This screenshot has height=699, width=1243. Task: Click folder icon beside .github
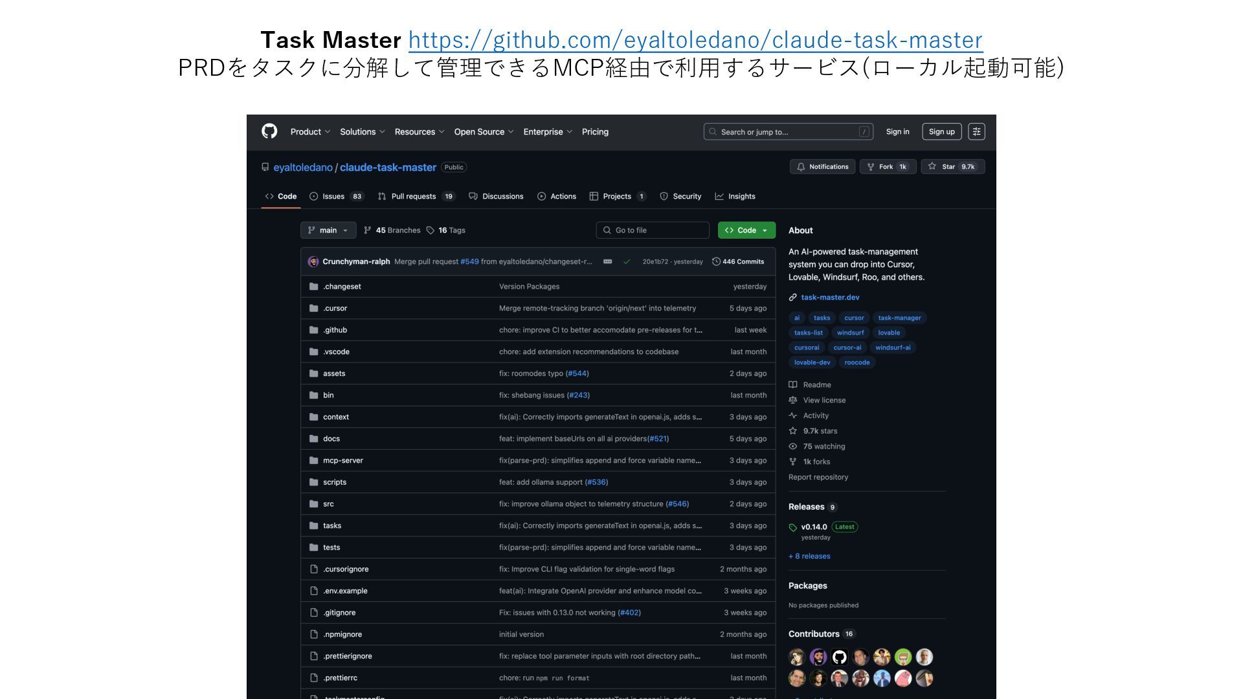click(x=314, y=330)
